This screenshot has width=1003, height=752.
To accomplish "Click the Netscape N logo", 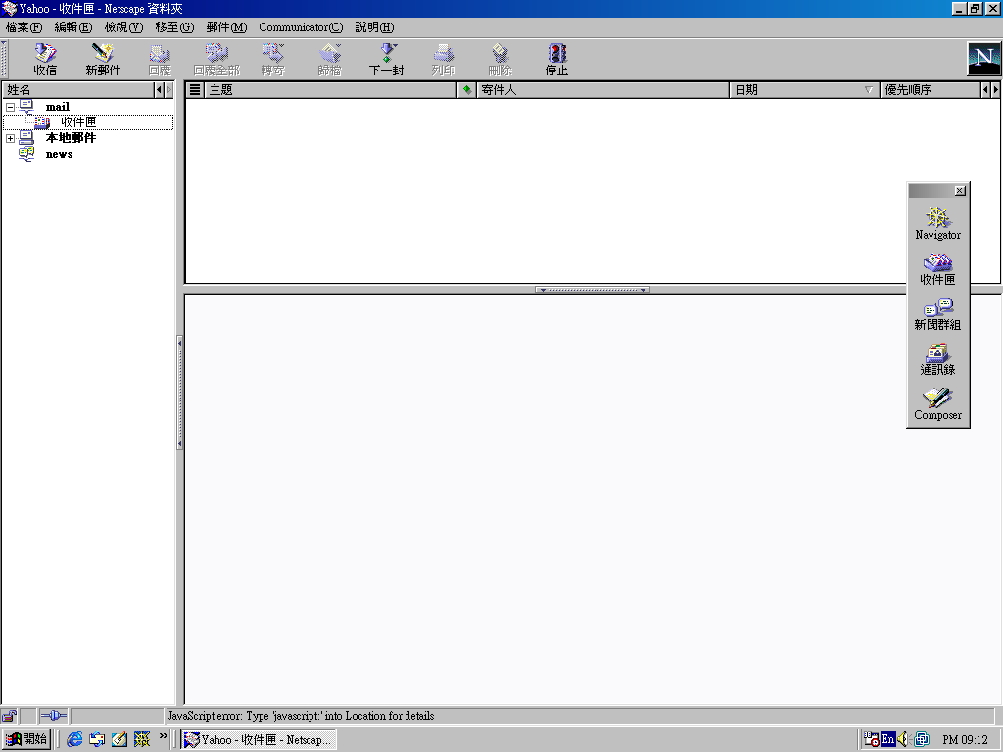I will pyautogui.click(x=983, y=59).
